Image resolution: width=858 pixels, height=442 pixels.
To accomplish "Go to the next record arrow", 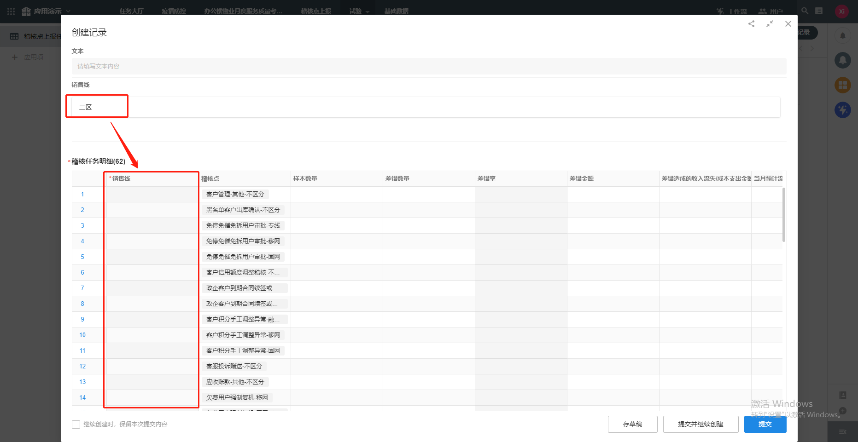I will click(812, 48).
